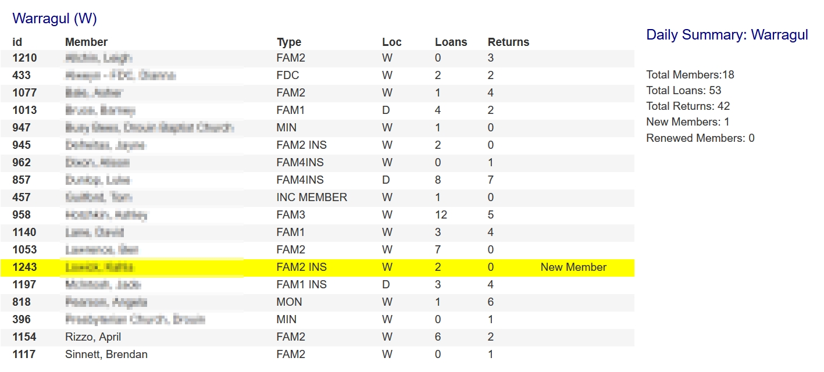Click the Returns column header
This screenshot has height=372, width=824.
(x=508, y=42)
